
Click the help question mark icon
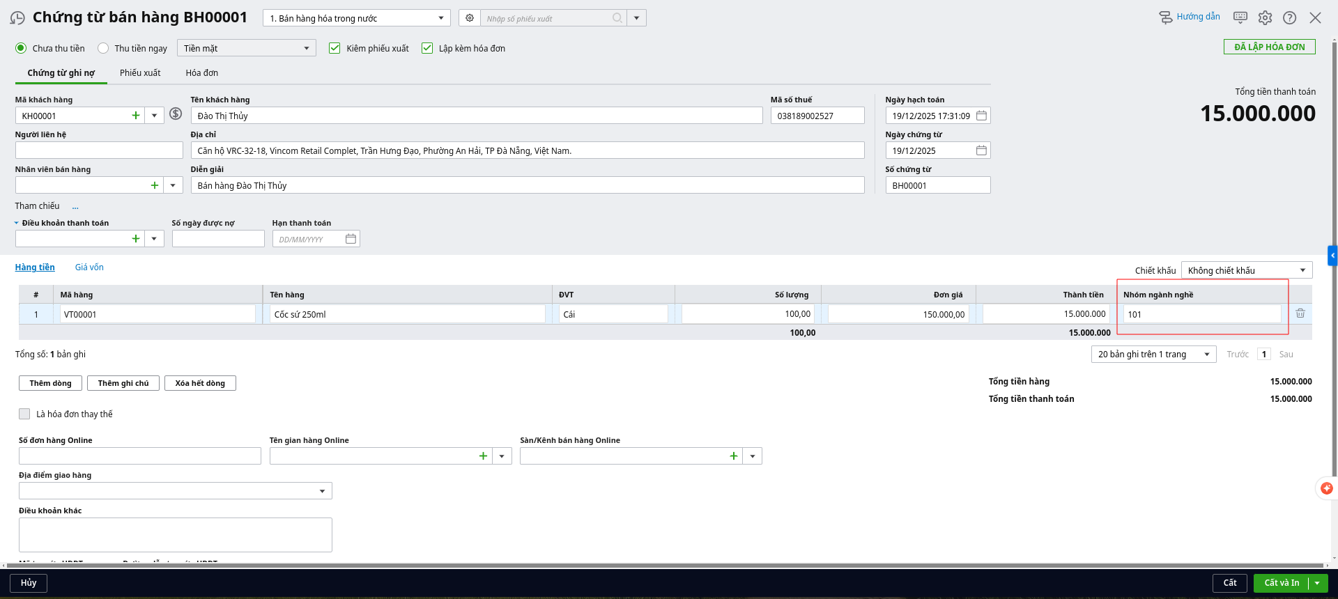pos(1289,18)
